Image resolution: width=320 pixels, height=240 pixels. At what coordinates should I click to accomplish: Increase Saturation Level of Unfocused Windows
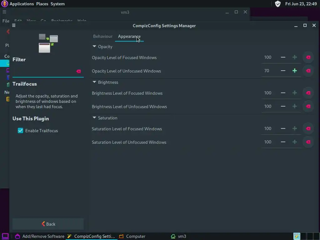click(294, 142)
